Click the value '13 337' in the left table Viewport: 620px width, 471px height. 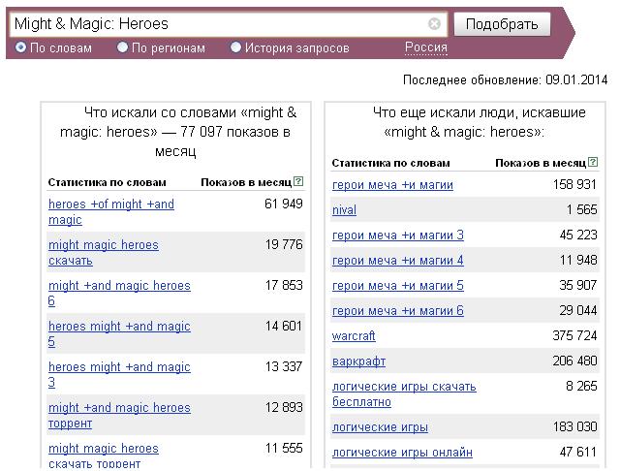pyautogui.click(x=284, y=367)
